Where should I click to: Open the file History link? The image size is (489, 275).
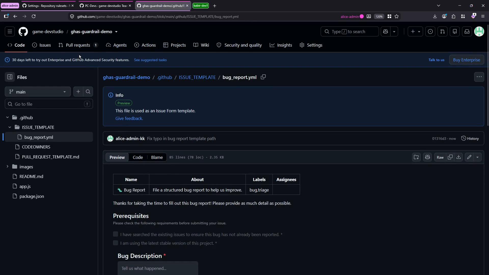click(x=470, y=139)
